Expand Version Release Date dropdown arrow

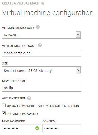pyautogui.click(x=78, y=35)
